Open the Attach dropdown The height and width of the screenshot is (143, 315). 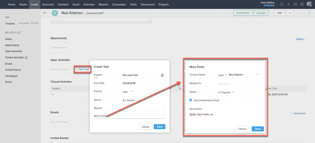coord(301,39)
